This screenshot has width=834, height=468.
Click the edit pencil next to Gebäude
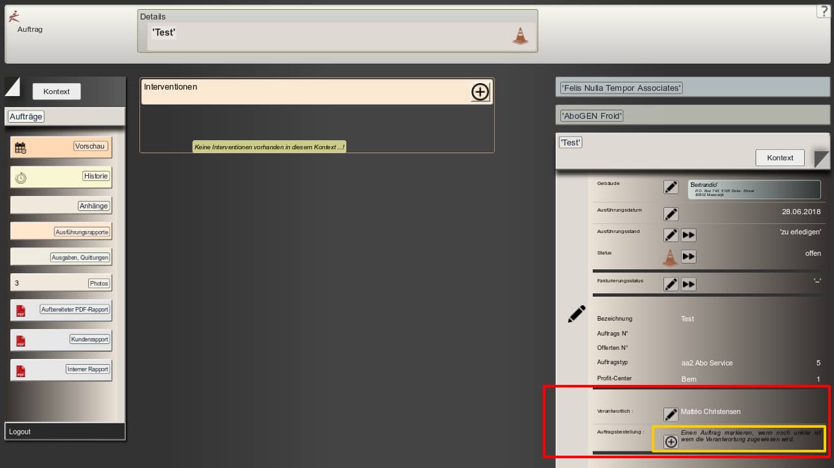point(671,187)
